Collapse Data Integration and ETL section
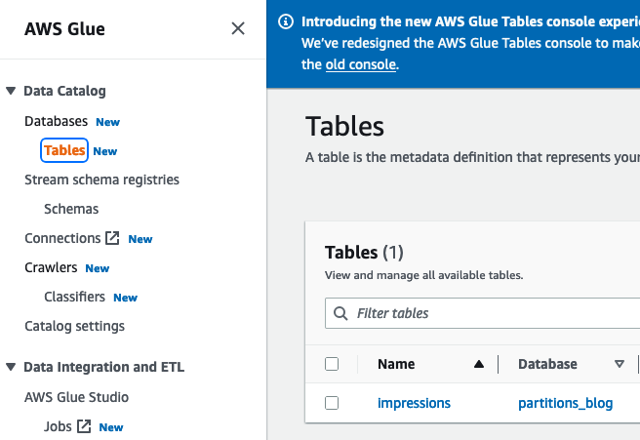Viewport: 640px width, 440px height. [11, 367]
